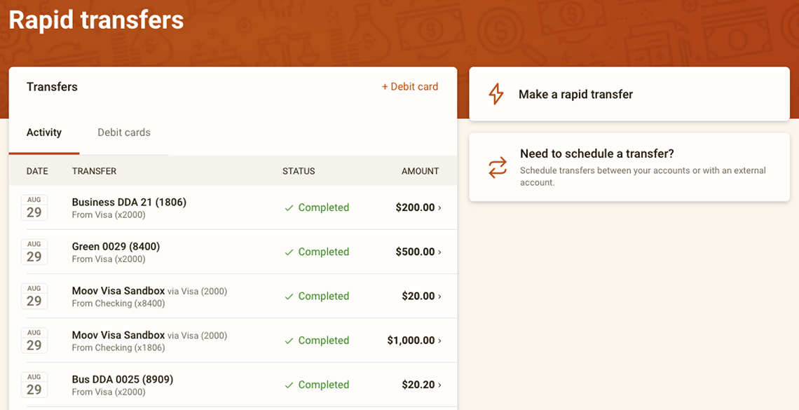Expand the $200.00 transfer details chevron
The height and width of the screenshot is (410, 799).
click(440, 208)
